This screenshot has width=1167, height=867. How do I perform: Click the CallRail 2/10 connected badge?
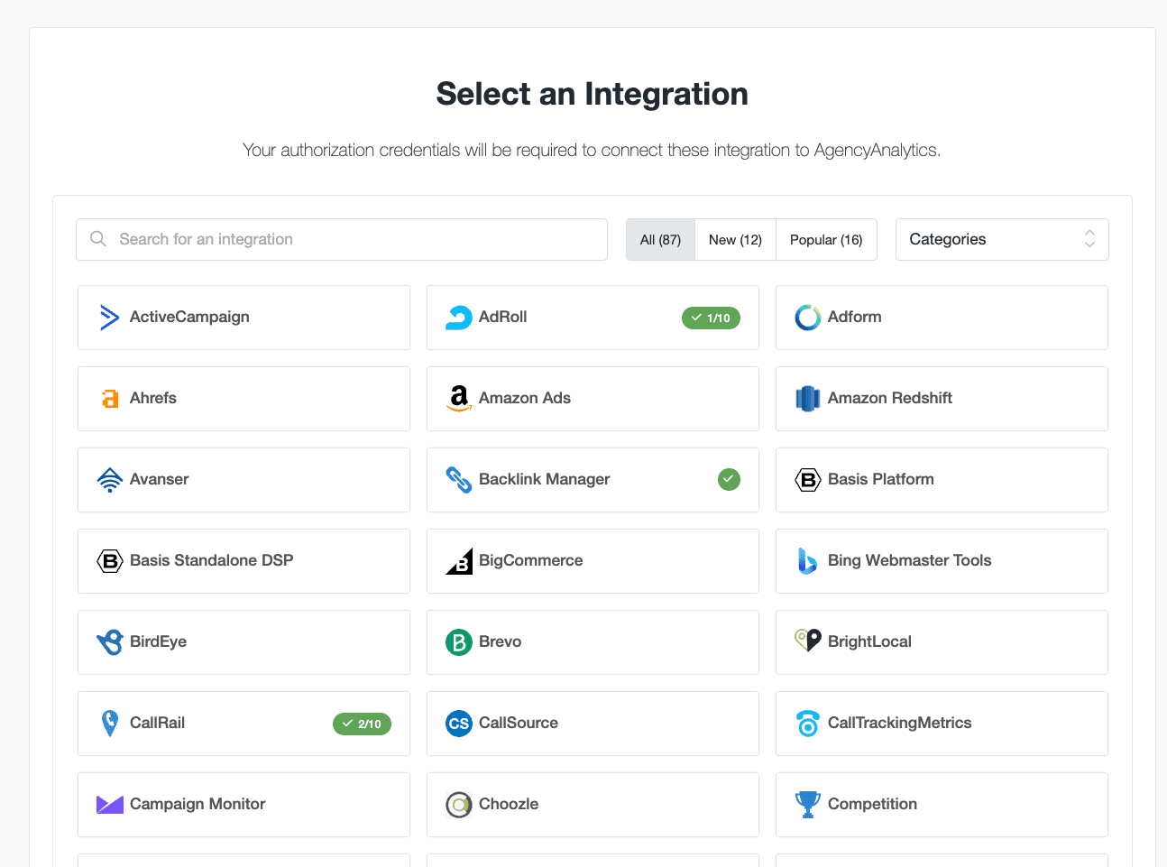[x=362, y=724]
